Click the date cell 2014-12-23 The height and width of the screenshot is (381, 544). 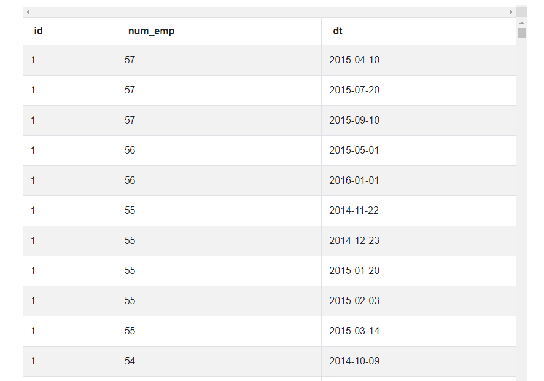pos(354,241)
